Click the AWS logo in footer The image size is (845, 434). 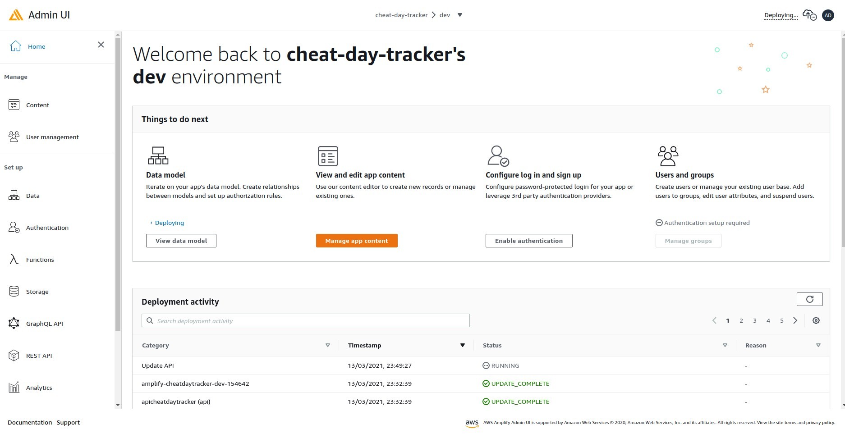(472, 423)
